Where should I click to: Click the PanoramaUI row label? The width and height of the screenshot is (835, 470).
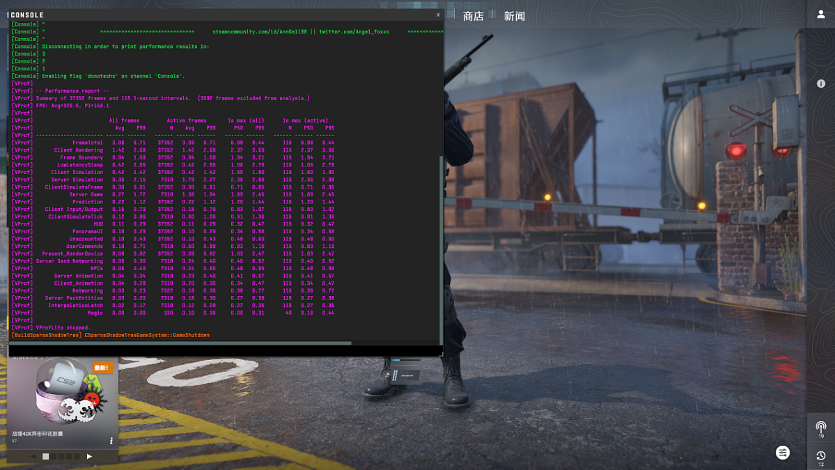(88, 232)
